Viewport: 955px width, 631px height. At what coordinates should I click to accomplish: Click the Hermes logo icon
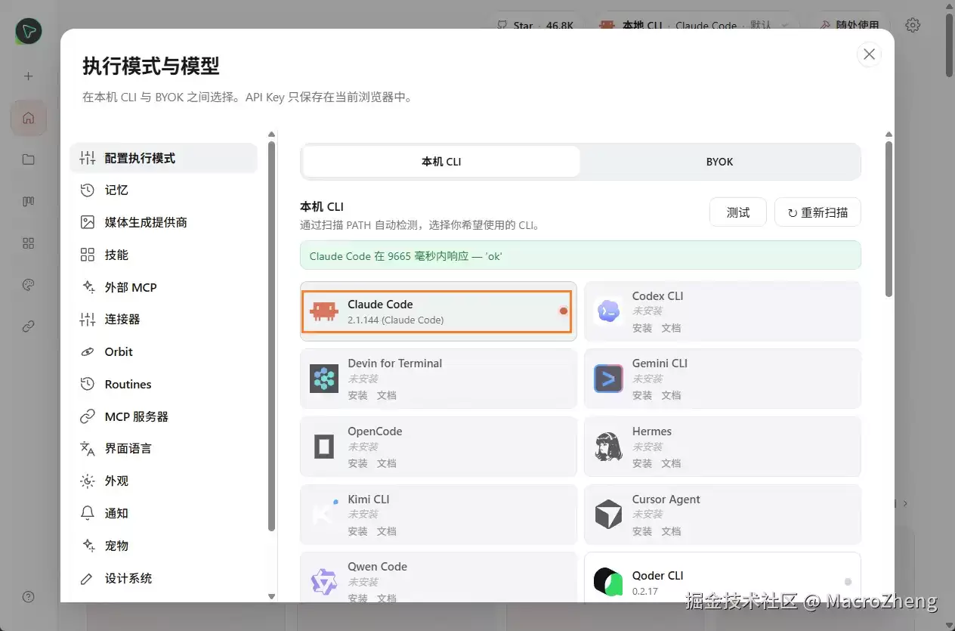608,447
